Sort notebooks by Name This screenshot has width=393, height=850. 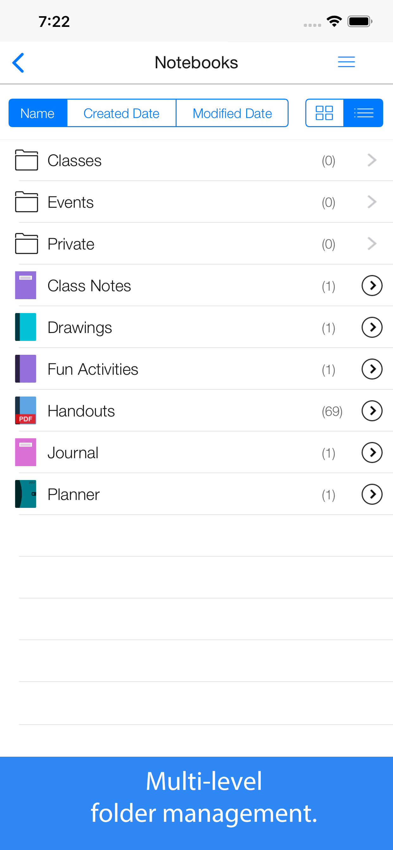coord(38,113)
